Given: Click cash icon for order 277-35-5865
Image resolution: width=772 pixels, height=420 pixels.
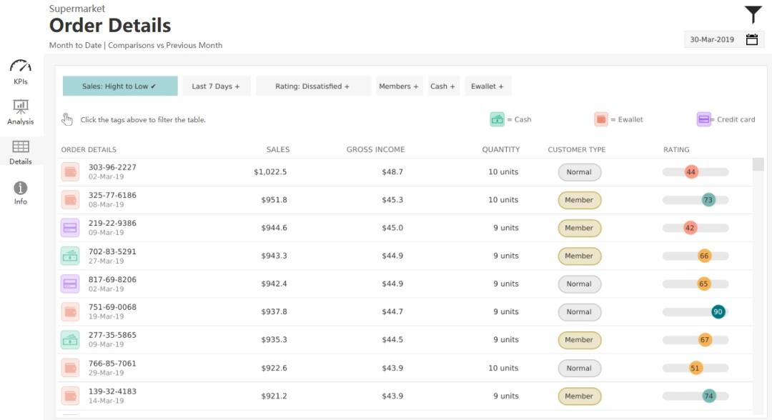Looking at the screenshot, I should pos(70,340).
